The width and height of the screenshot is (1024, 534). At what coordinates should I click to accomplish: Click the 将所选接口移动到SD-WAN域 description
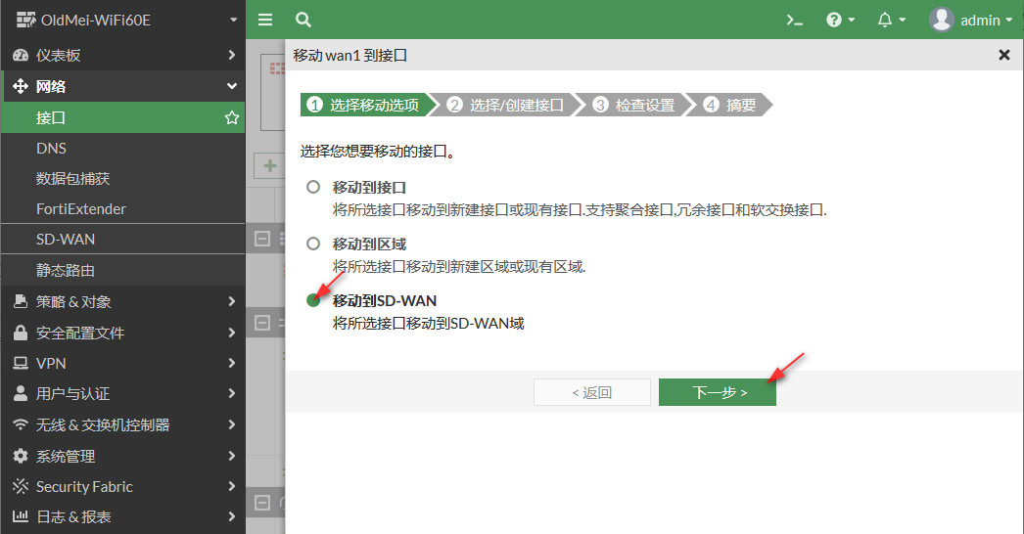pyautogui.click(x=429, y=323)
